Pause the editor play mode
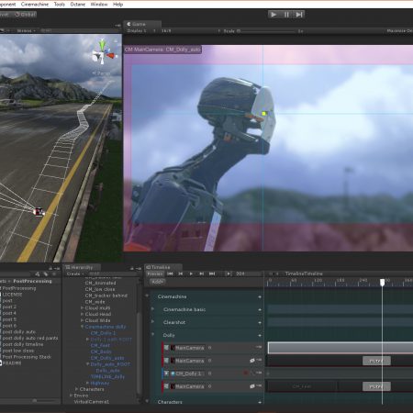The width and height of the screenshot is (413, 413). point(286,15)
